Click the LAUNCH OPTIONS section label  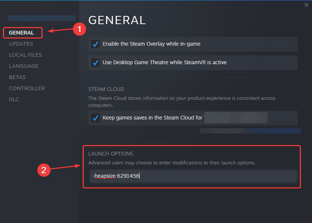(x=110, y=154)
